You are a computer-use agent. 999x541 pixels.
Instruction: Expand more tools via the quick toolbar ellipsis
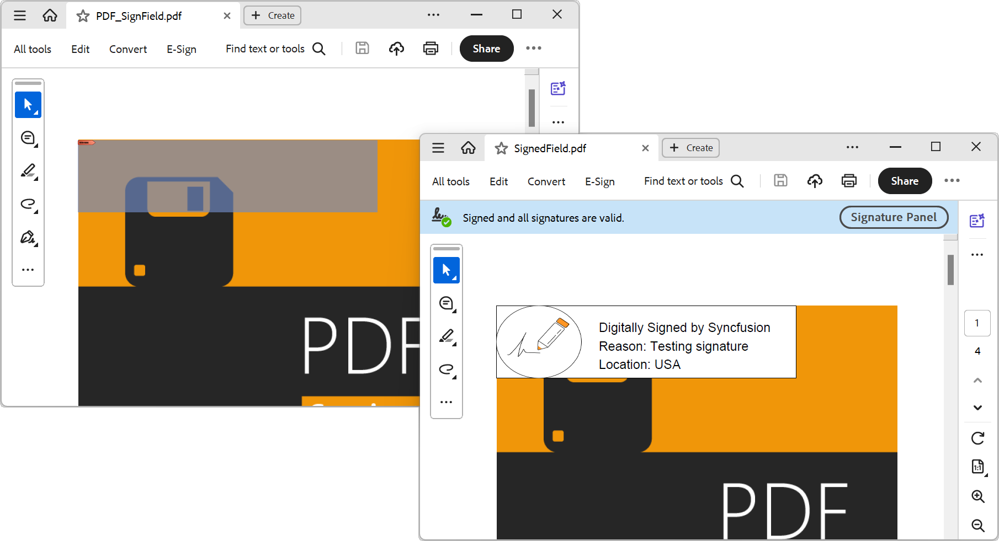click(x=446, y=401)
